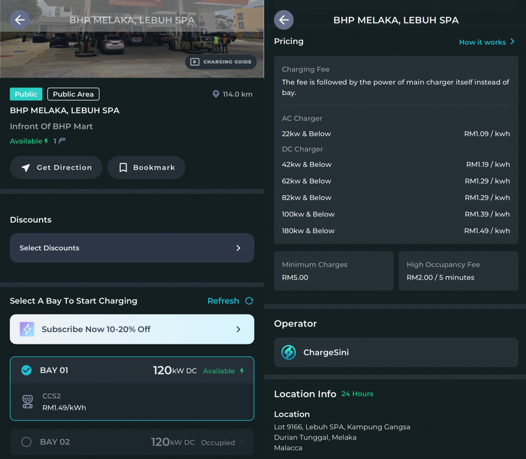Tap back arrow on station photo screen

point(19,20)
